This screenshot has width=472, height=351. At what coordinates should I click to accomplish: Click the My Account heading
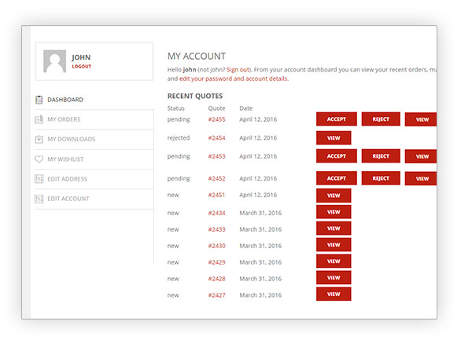(197, 57)
